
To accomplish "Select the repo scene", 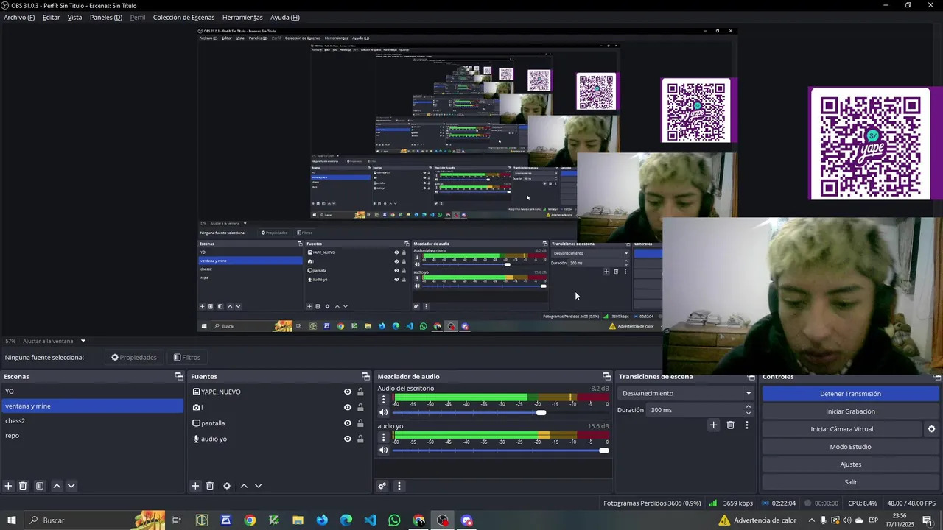I will coord(91,436).
